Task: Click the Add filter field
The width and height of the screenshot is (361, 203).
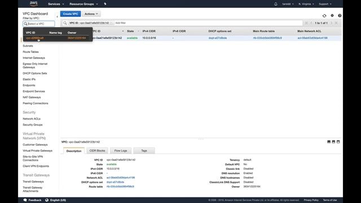Action: click(x=120, y=23)
